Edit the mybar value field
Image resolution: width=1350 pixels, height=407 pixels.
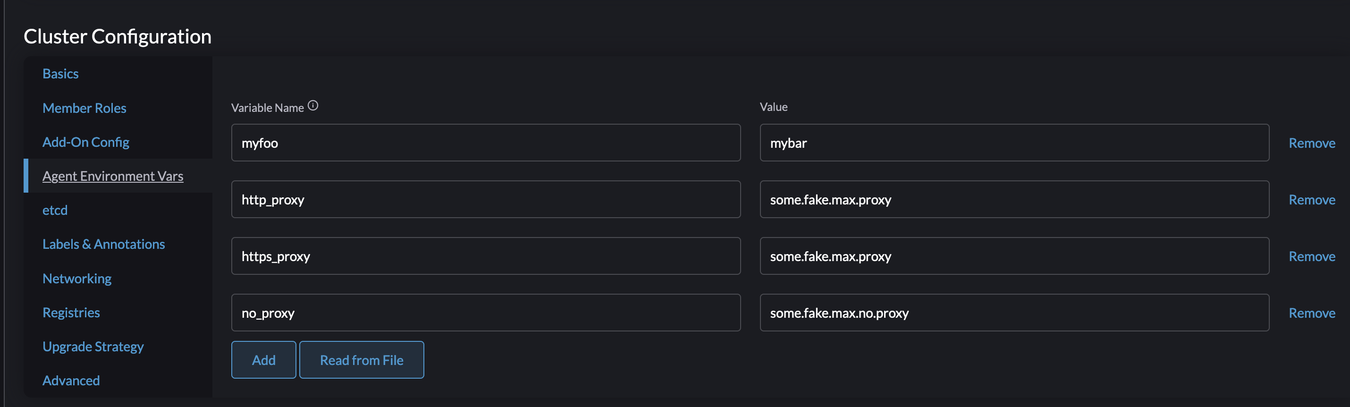tap(1014, 143)
